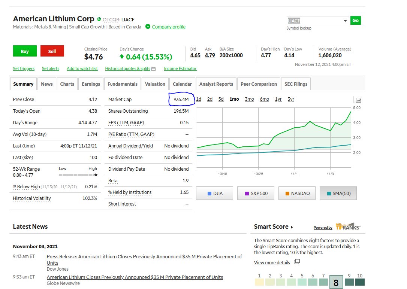Click the arrow next to Smart Score heading
Image resolution: width=407 pixels, height=289 pixels.
292,227
